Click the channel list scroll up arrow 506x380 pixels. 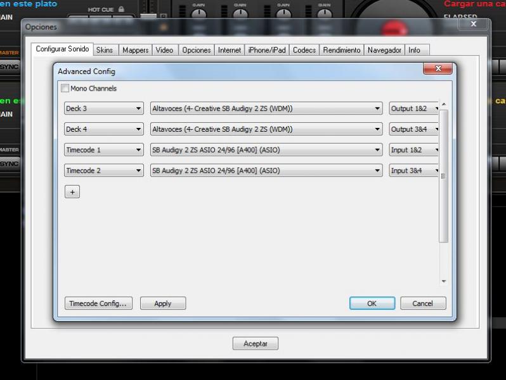click(444, 104)
